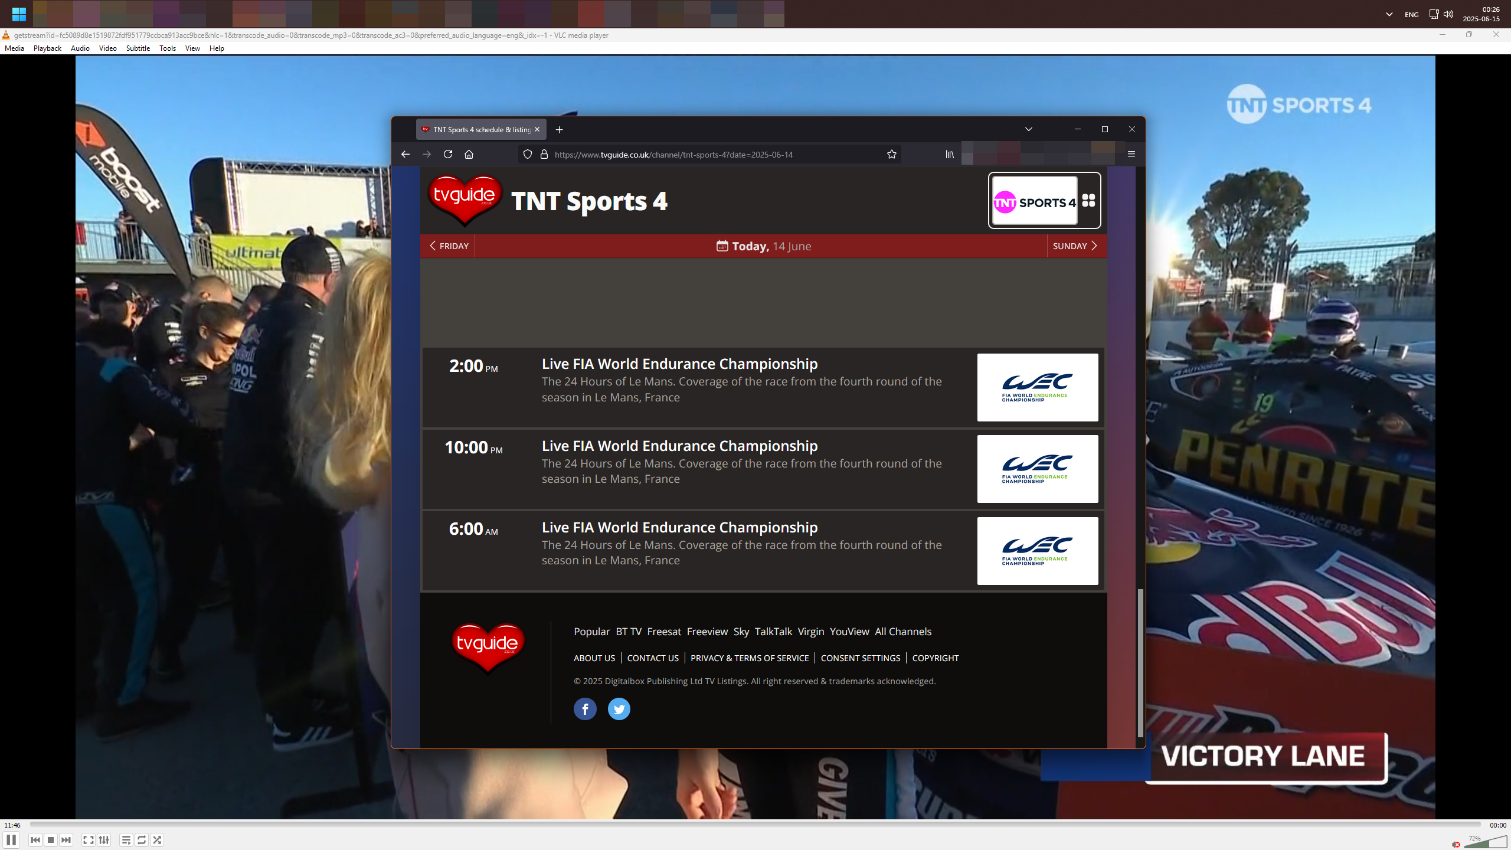
Task: Open the VLC Help menu
Action: click(x=217, y=48)
